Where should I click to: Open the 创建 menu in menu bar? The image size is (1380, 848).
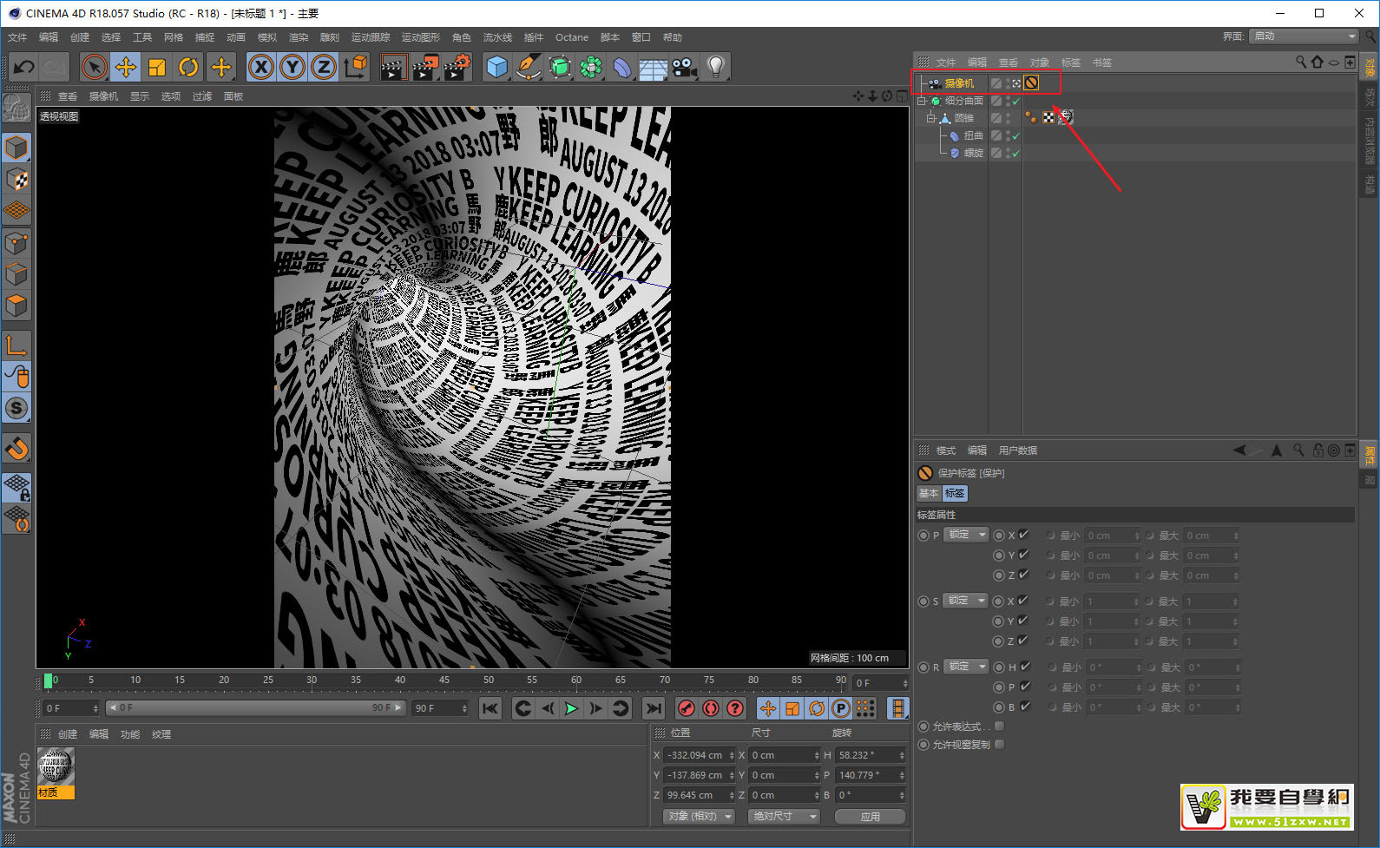click(80, 37)
